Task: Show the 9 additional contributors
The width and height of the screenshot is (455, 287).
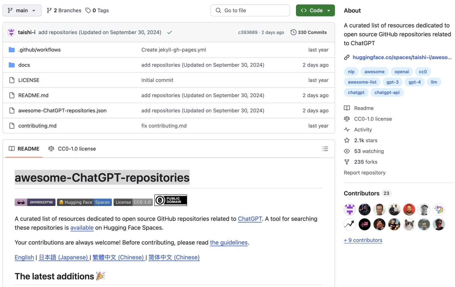Action: 363,240
